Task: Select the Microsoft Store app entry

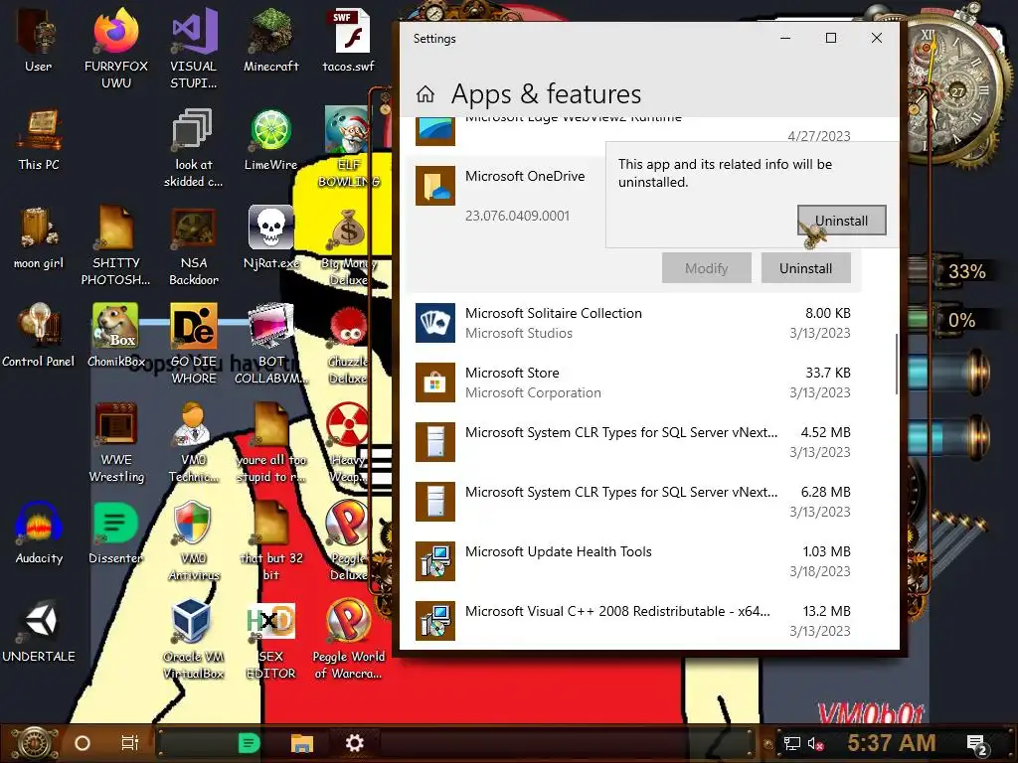Action: tap(633, 382)
